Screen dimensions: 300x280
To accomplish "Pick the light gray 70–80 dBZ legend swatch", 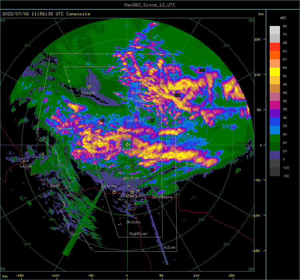I will click(275, 30).
